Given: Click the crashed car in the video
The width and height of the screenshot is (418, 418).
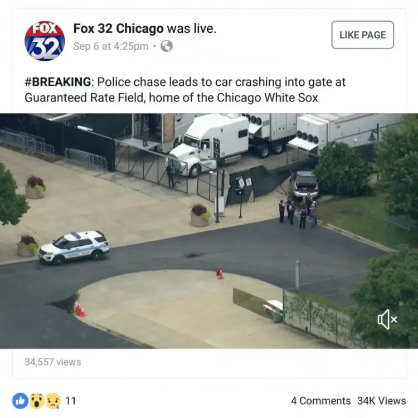Looking at the screenshot, I should point(304,184).
